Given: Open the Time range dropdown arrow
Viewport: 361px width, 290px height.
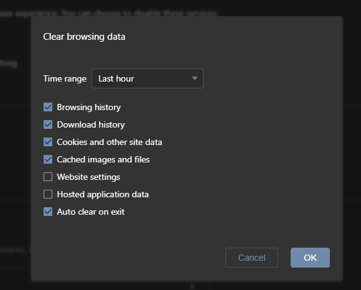Looking at the screenshot, I should (x=195, y=78).
